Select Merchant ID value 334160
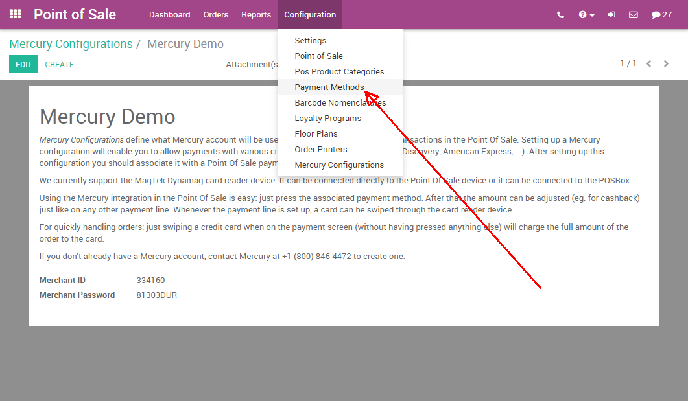 tap(150, 280)
